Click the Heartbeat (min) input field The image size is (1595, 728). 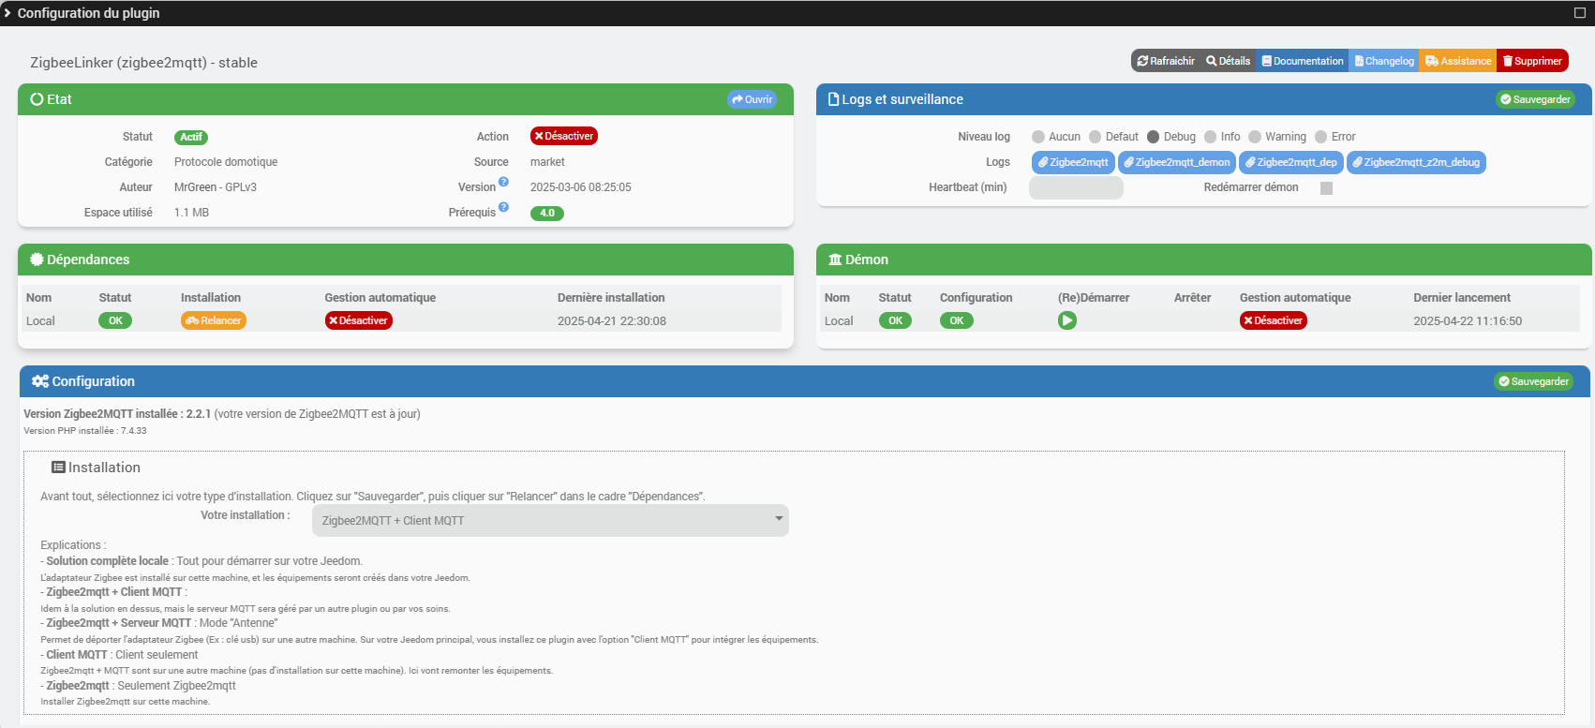[1076, 187]
